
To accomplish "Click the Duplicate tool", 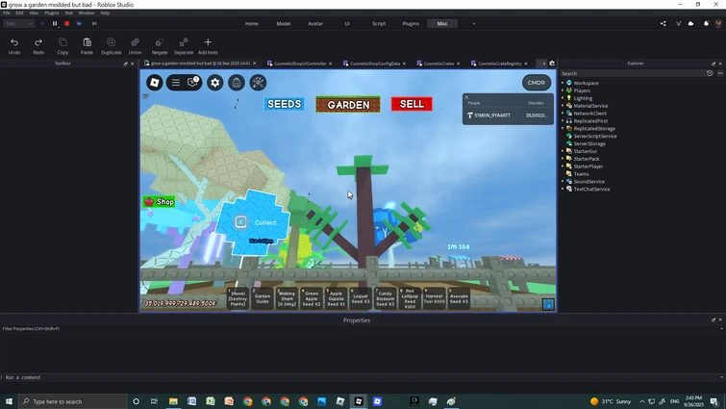I will point(112,46).
